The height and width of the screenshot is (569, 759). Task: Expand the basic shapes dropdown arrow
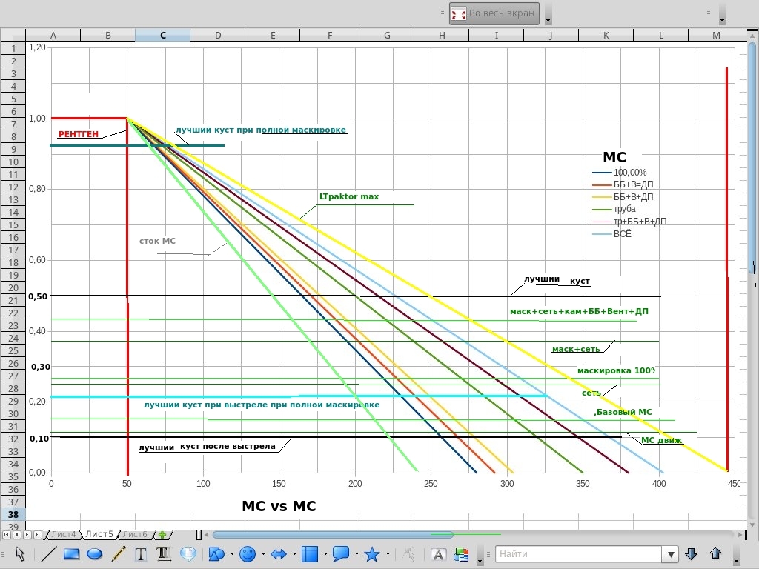[x=232, y=554]
